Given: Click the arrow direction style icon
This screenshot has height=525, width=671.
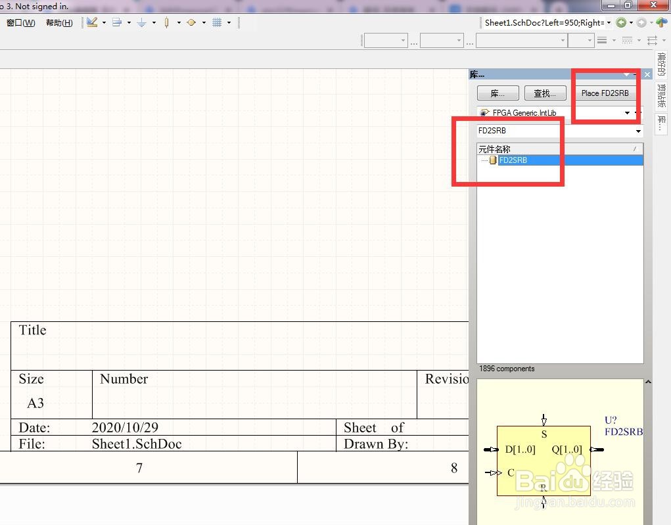Looking at the screenshot, I should [x=652, y=41].
